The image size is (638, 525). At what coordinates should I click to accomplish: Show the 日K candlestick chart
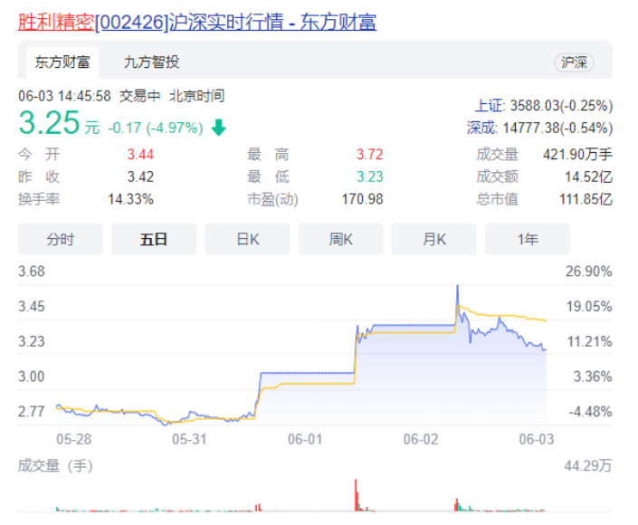pyautogui.click(x=247, y=239)
